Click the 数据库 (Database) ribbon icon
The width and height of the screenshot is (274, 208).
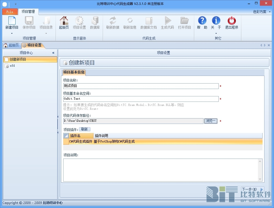(x=95, y=21)
